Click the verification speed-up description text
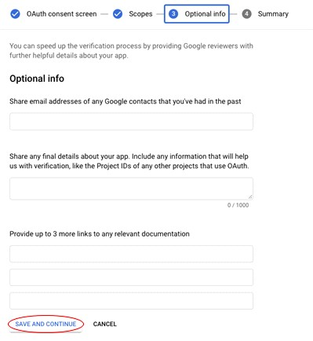The width and height of the screenshot is (313, 341). click(x=131, y=50)
